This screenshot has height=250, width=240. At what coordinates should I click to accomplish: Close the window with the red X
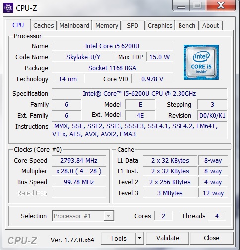click(221, 6)
